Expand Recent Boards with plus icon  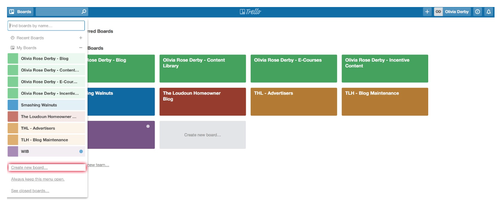point(81,38)
